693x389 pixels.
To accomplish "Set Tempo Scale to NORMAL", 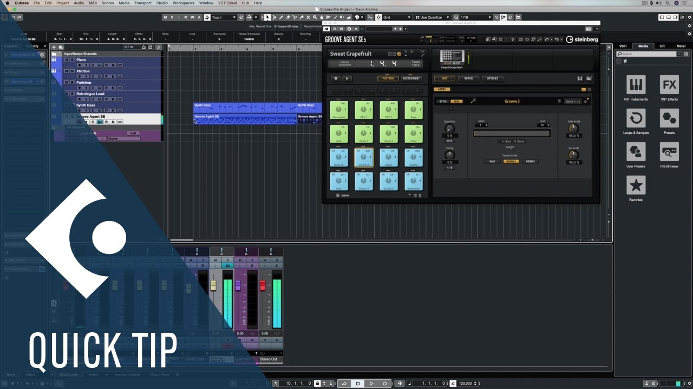I will [511, 162].
